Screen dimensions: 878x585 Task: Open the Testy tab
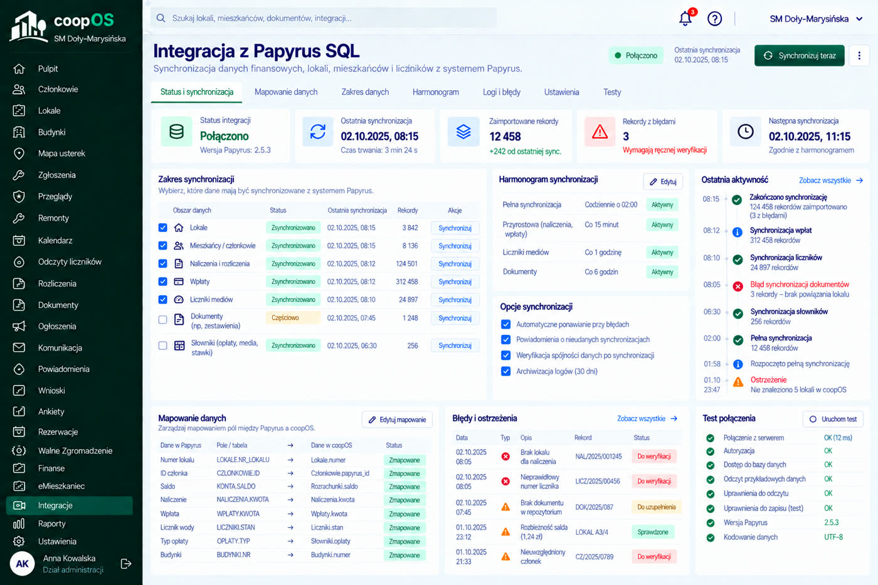coord(612,92)
